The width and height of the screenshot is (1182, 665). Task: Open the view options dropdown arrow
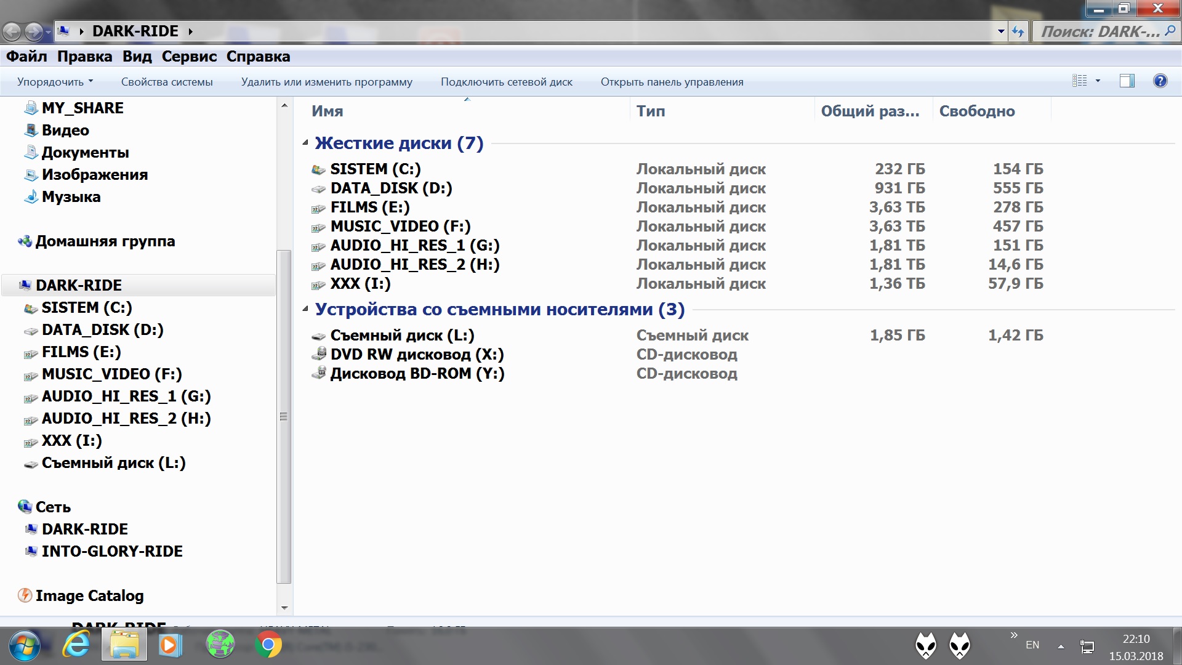click(x=1098, y=81)
